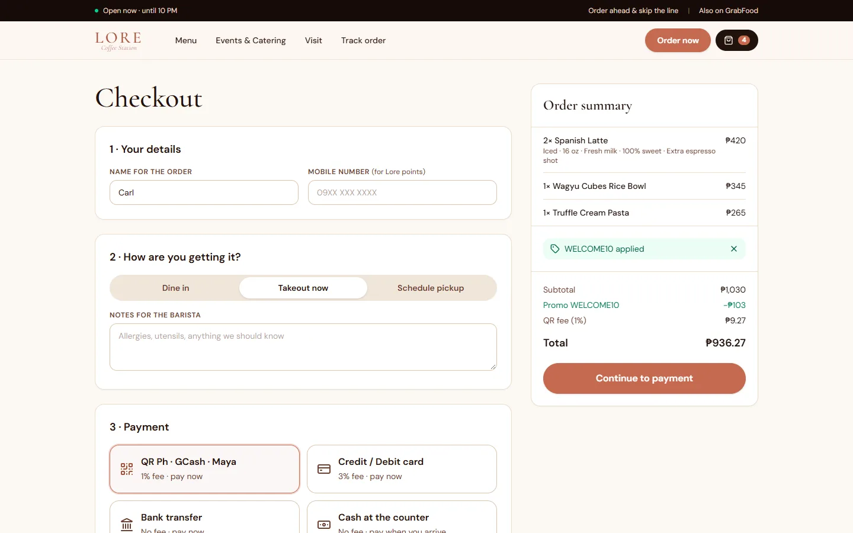
Task: Select Schedule pickup option
Action: point(431,288)
